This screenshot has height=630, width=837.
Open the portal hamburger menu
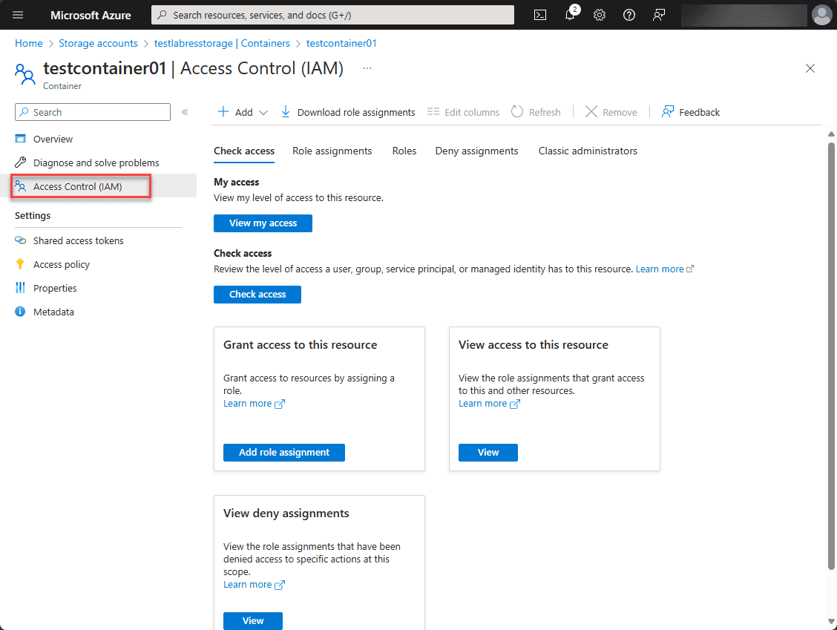[x=18, y=15]
